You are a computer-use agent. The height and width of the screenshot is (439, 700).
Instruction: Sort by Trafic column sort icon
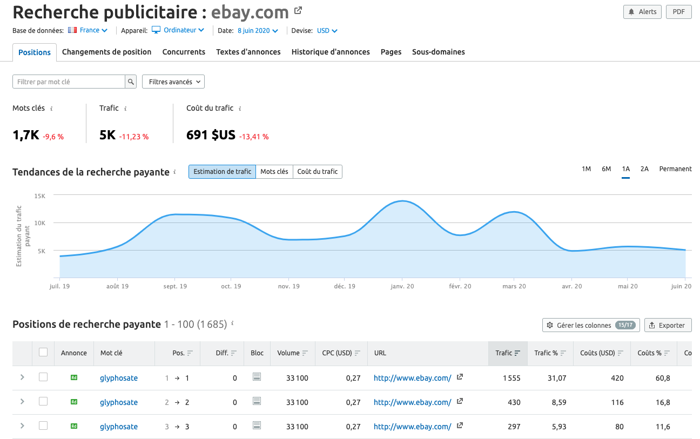coord(517,353)
